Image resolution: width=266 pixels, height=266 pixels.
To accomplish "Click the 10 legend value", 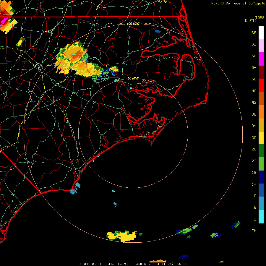I will click(254, 196).
